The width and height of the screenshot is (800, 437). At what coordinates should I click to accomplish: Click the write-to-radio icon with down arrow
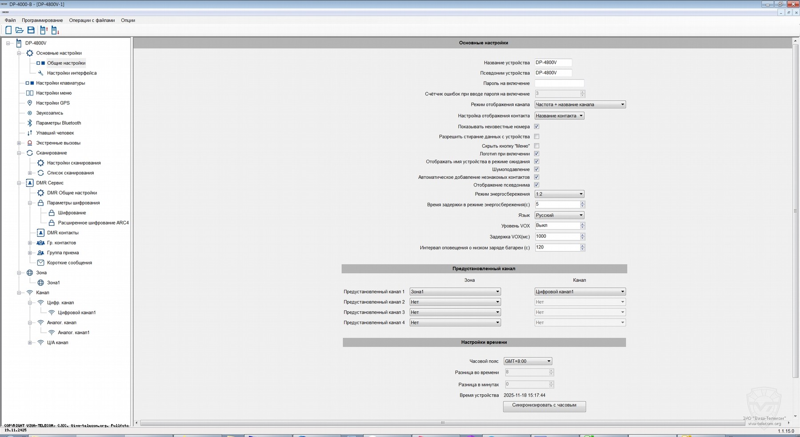55,30
